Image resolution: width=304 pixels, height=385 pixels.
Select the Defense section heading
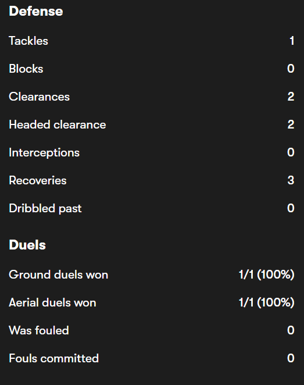pyautogui.click(x=36, y=11)
